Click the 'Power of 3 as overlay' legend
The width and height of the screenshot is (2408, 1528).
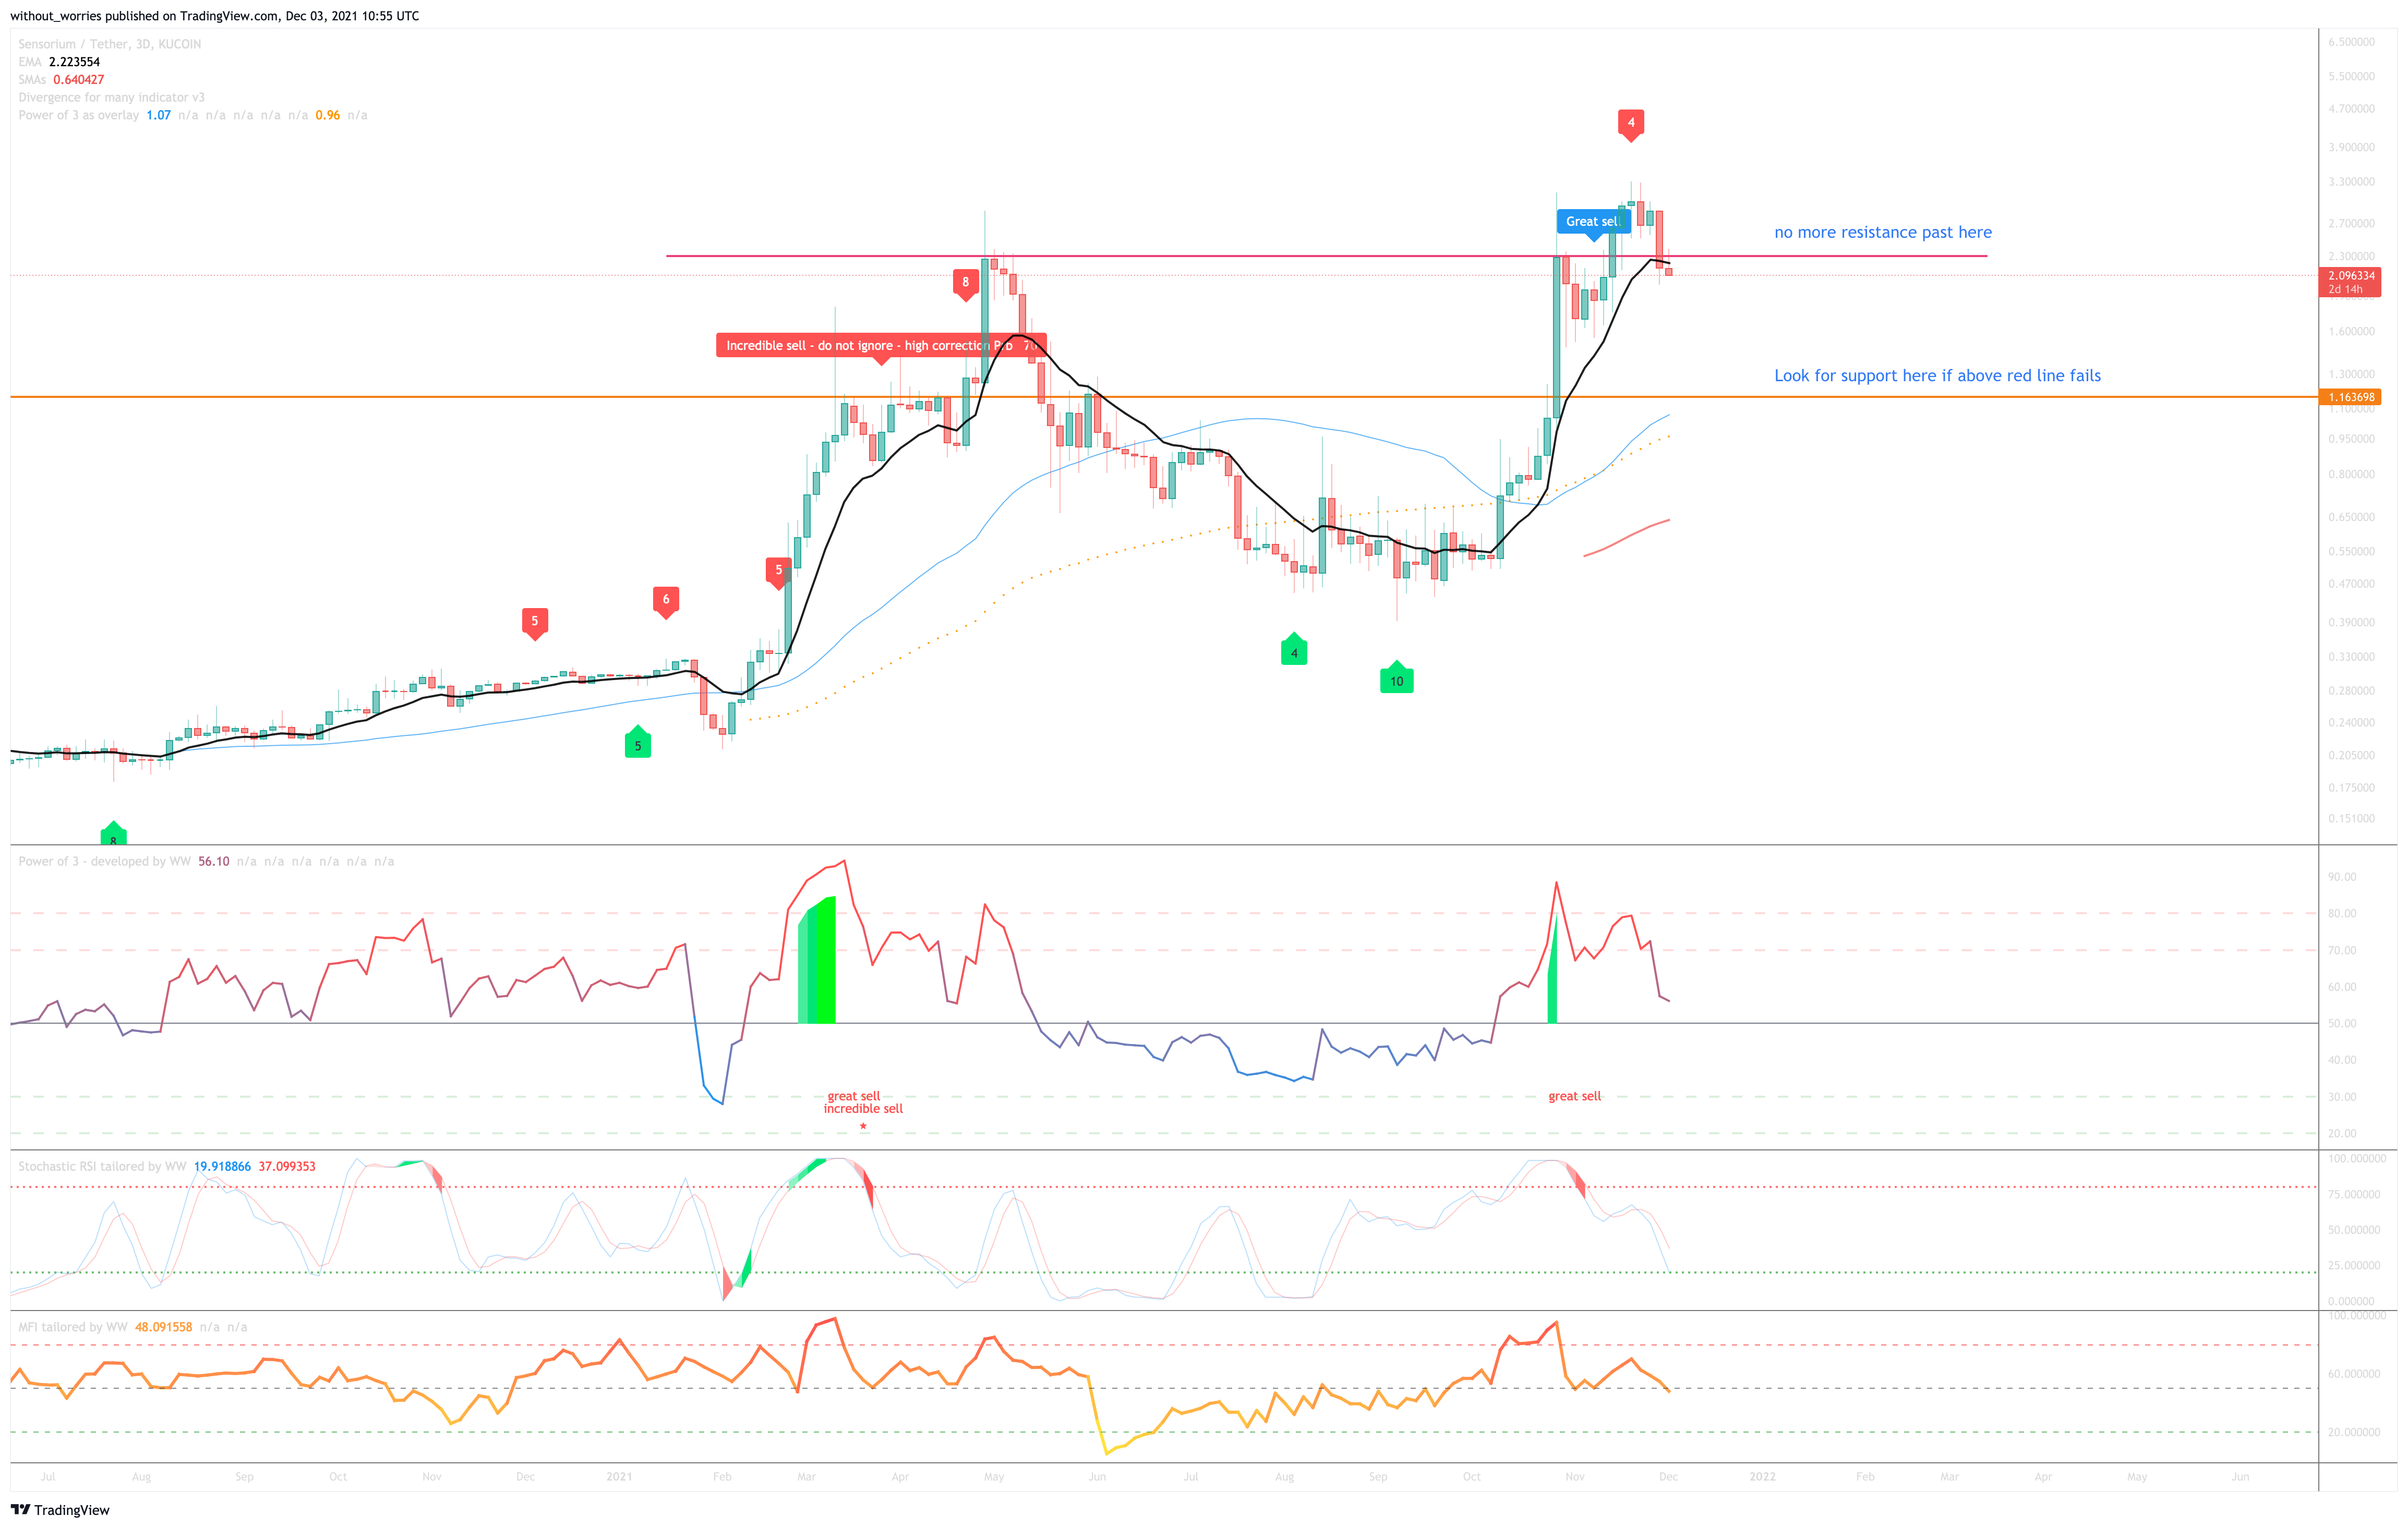pos(79,116)
